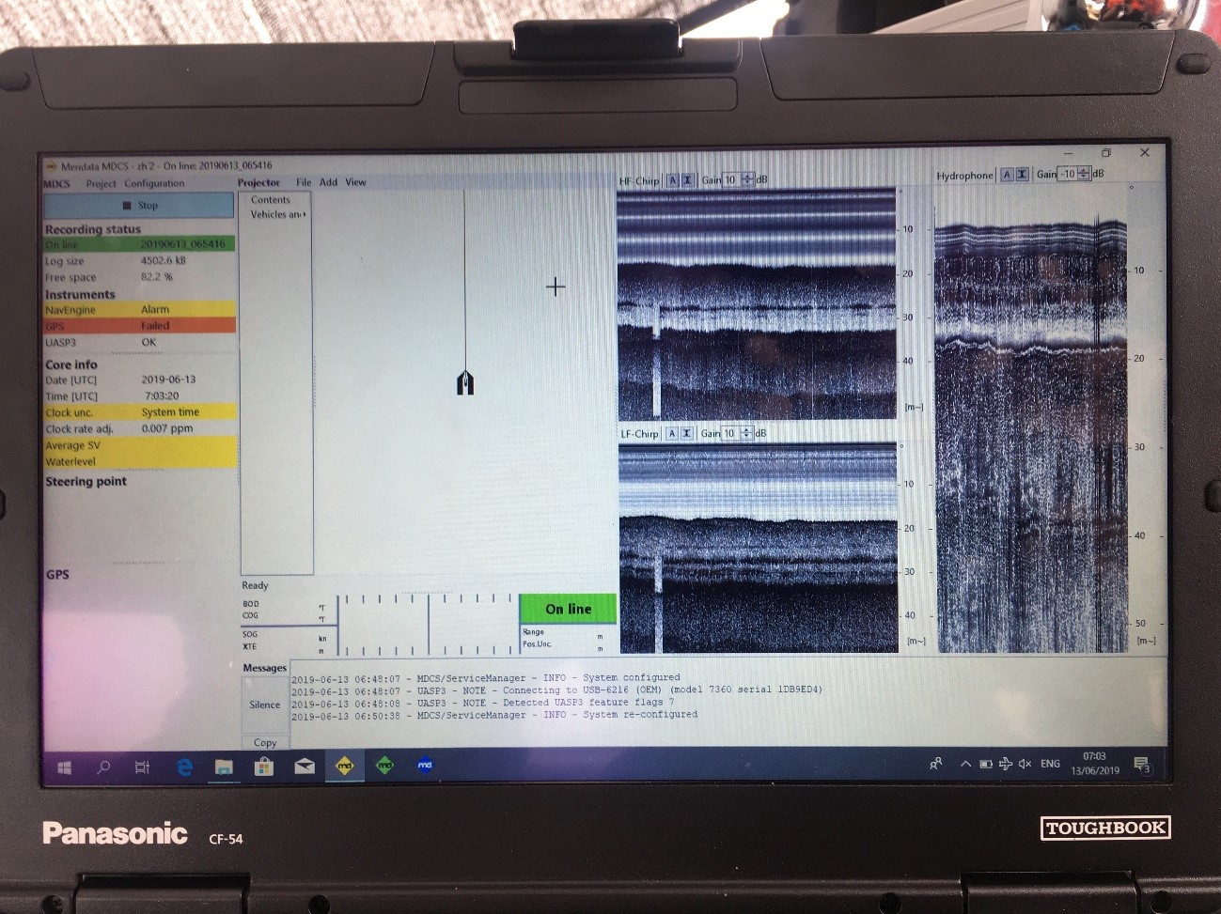
Task: Open the Configuration menu
Action: click(154, 184)
